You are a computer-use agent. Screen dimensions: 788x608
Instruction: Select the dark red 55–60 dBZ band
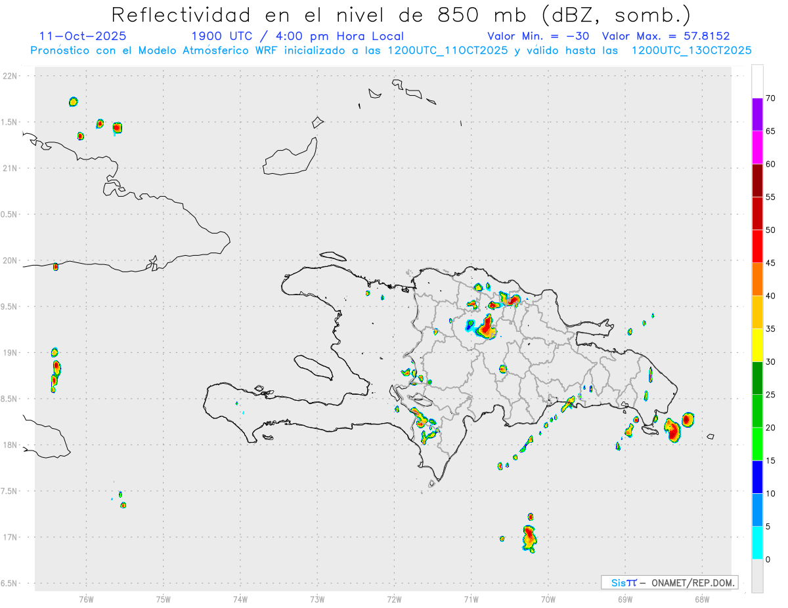[757, 180]
